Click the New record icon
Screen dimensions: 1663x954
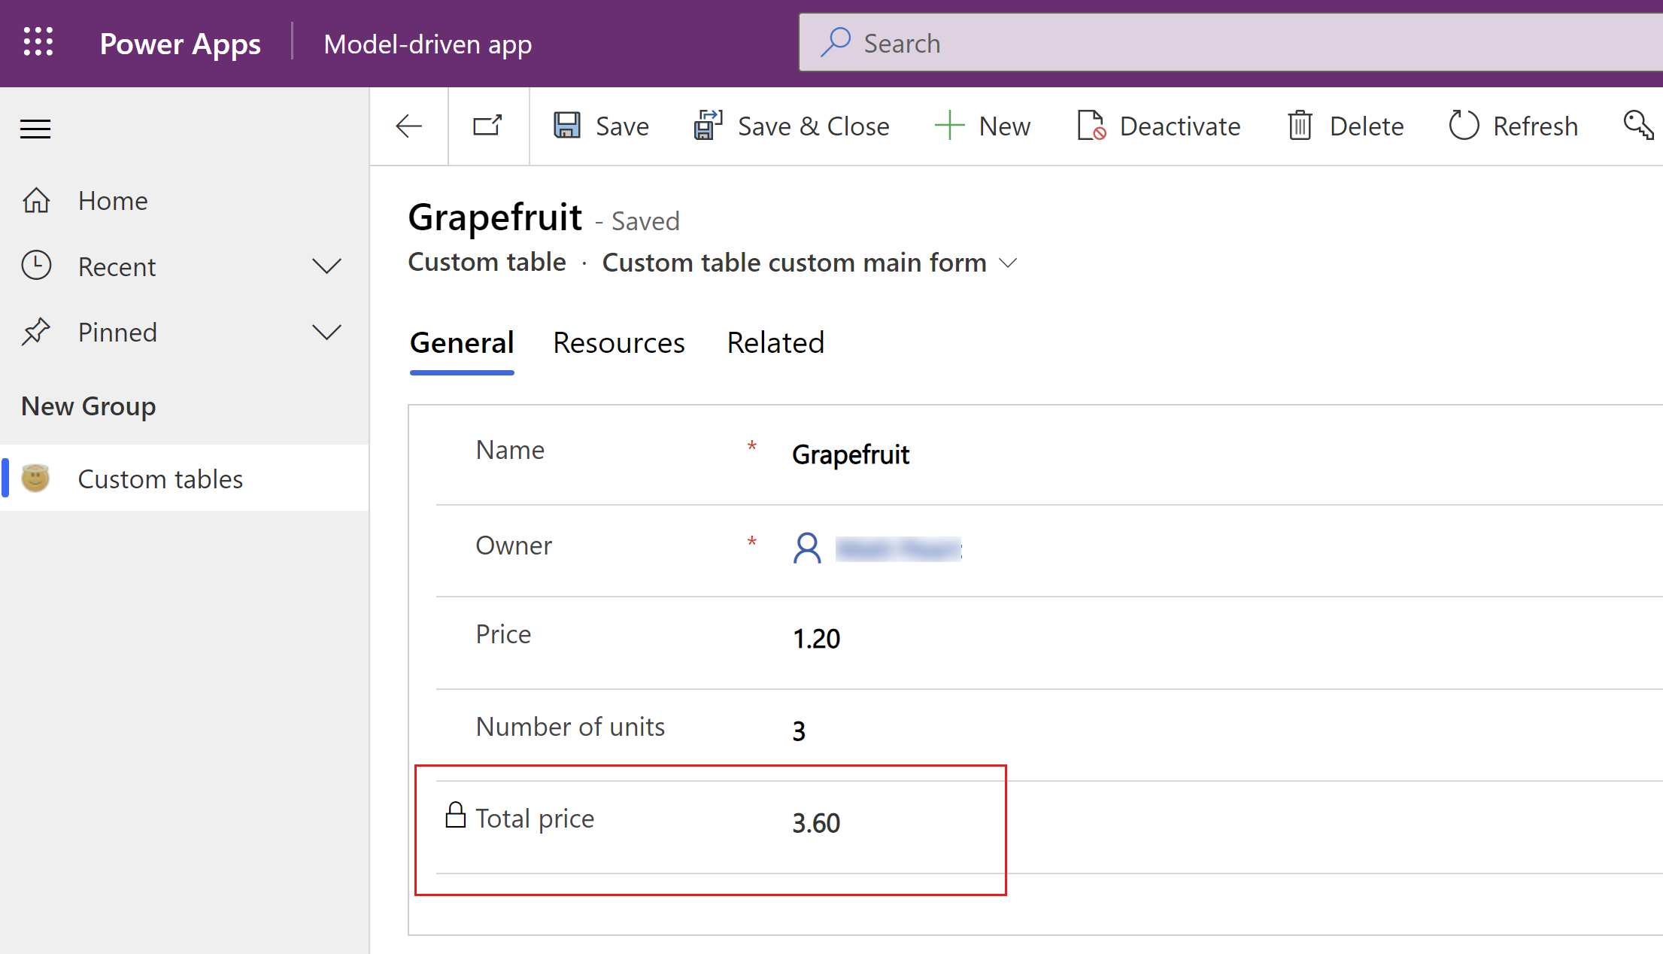[x=950, y=125]
